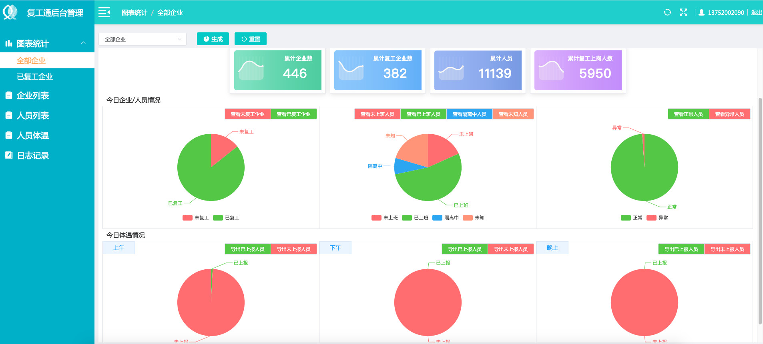Click the 累计复工企业数 card chart icon

[x=351, y=70]
